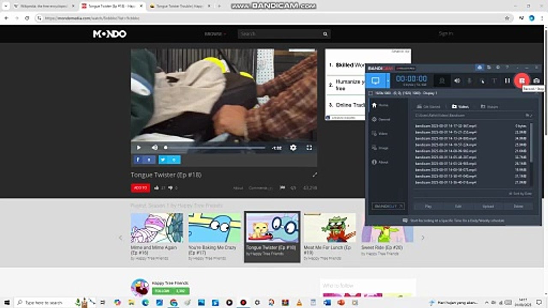Toggle Bandicam's microphone icon
Viewport: 548px width, 308px height.
tap(469, 80)
